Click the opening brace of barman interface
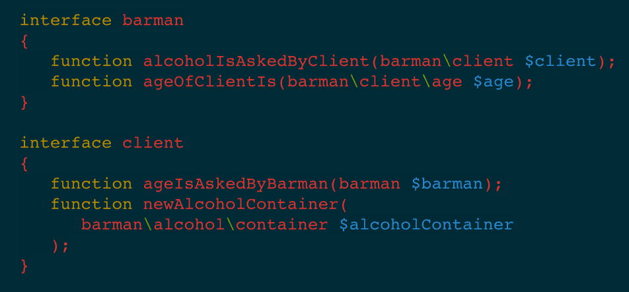Screen dimensions: 629x292 pyautogui.click(x=24, y=41)
